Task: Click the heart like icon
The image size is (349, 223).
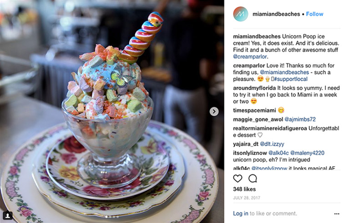Action: 238,178
